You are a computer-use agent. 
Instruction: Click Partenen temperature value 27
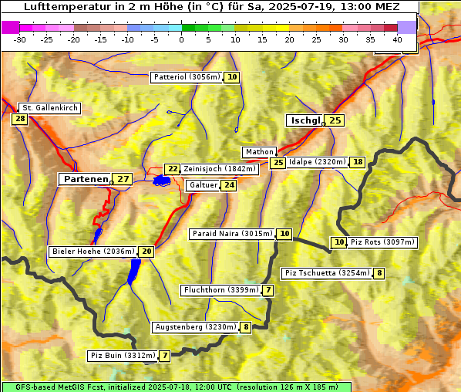[123, 179]
